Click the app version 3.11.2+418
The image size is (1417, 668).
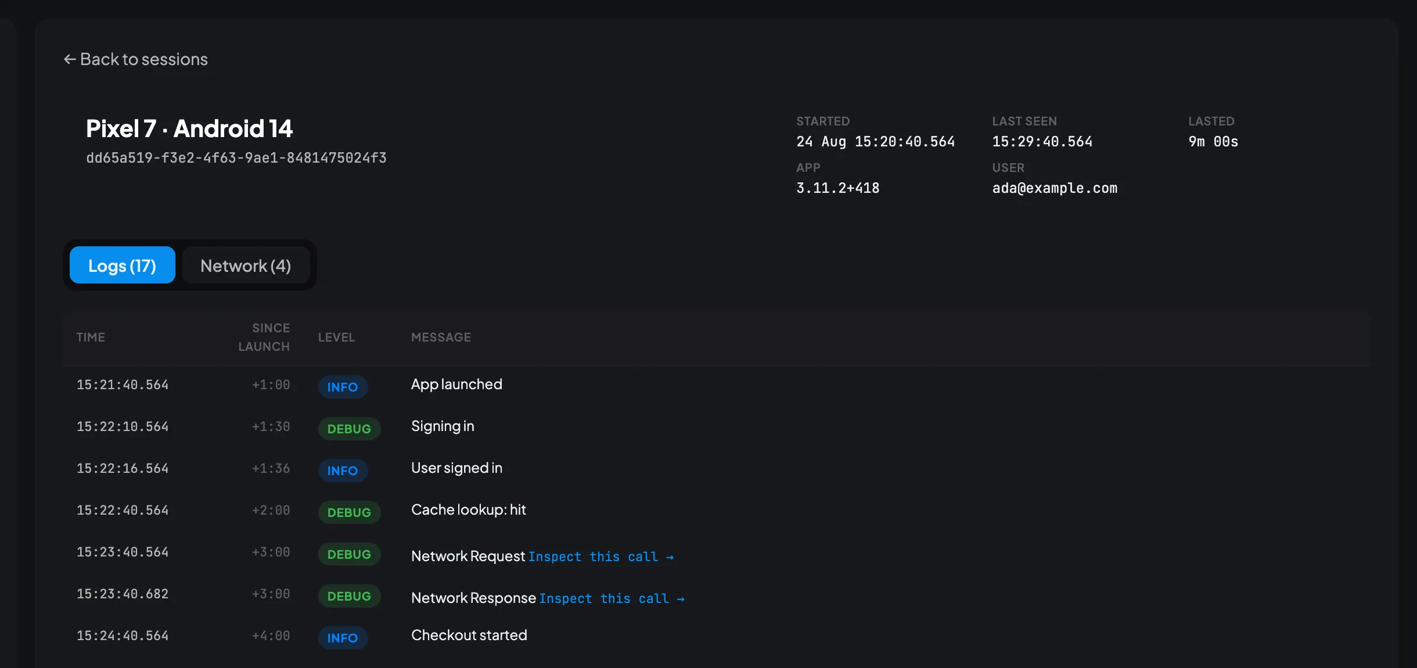tap(837, 188)
